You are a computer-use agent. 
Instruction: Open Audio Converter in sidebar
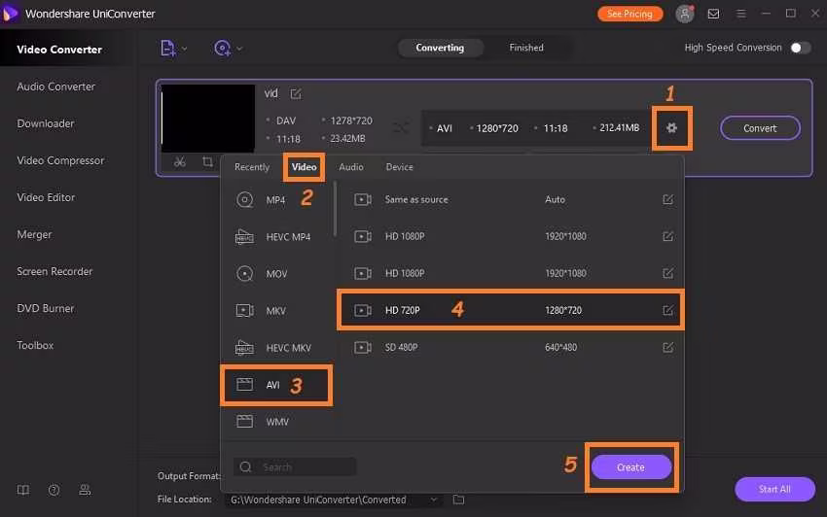(55, 86)
